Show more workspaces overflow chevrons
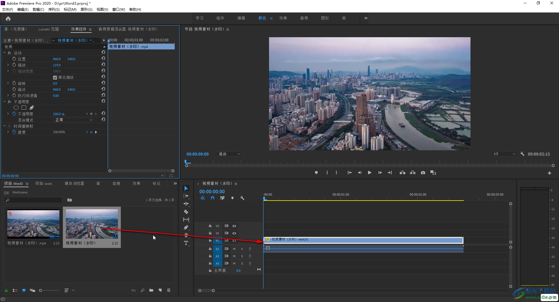Image resolution: width=559 pixels, height=302 pixels. click(x=366, y=18)
